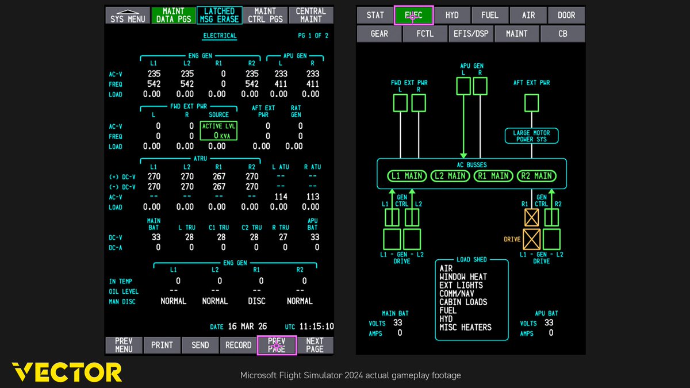Open the SYS MENU
Screen dimensions: 690x388
coord(127,14)
